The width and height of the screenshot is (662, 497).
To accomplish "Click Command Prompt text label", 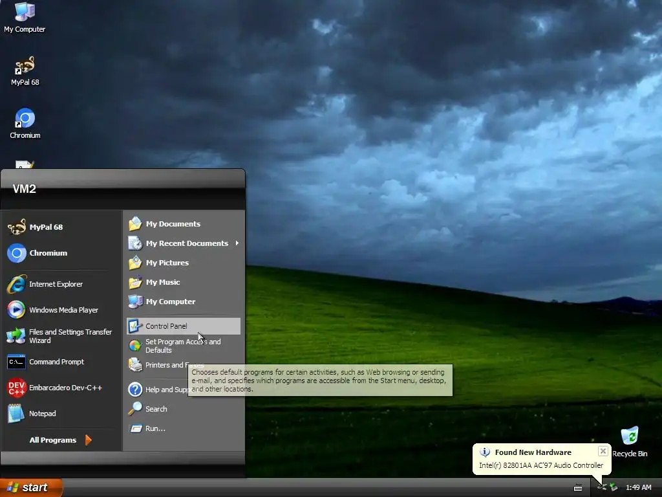I will pyautogui.click(x=57, y=362).
